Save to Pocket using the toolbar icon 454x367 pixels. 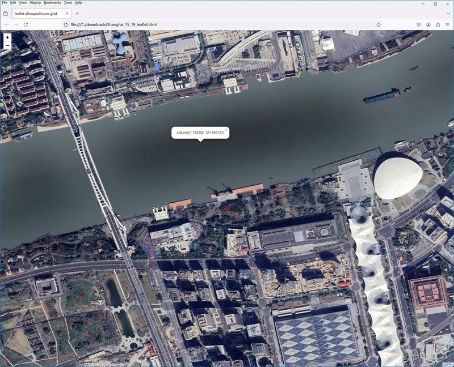(419, 25)
